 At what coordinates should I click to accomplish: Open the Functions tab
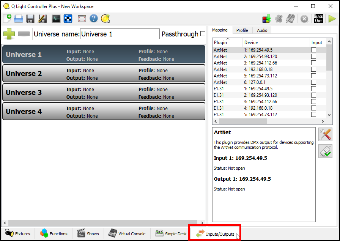(x=54, y=234)
